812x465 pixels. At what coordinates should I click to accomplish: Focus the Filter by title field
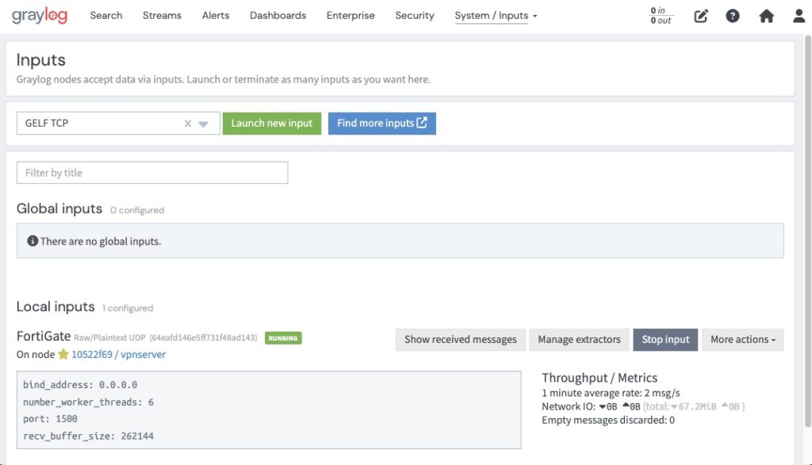pyautogui.click(x=152, y=172)
